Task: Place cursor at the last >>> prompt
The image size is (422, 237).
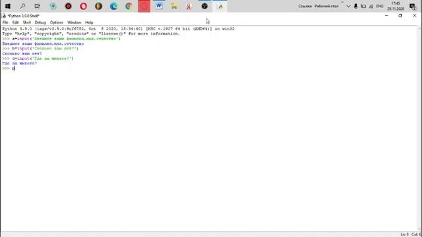Action: (x=14, y=68)
